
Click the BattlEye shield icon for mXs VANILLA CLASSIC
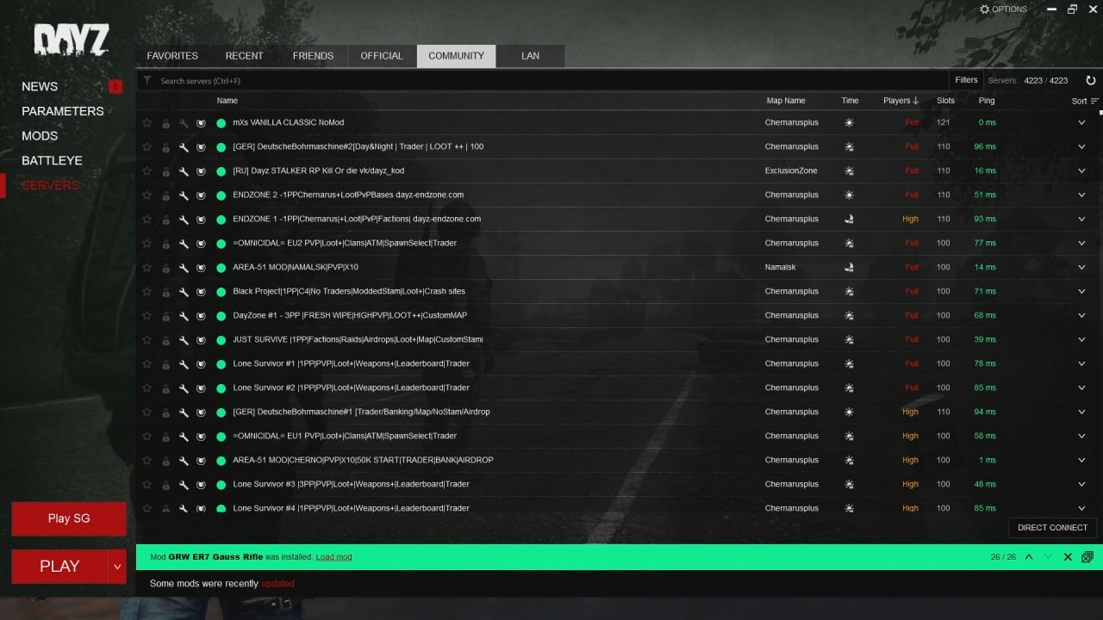coord(201,122)
